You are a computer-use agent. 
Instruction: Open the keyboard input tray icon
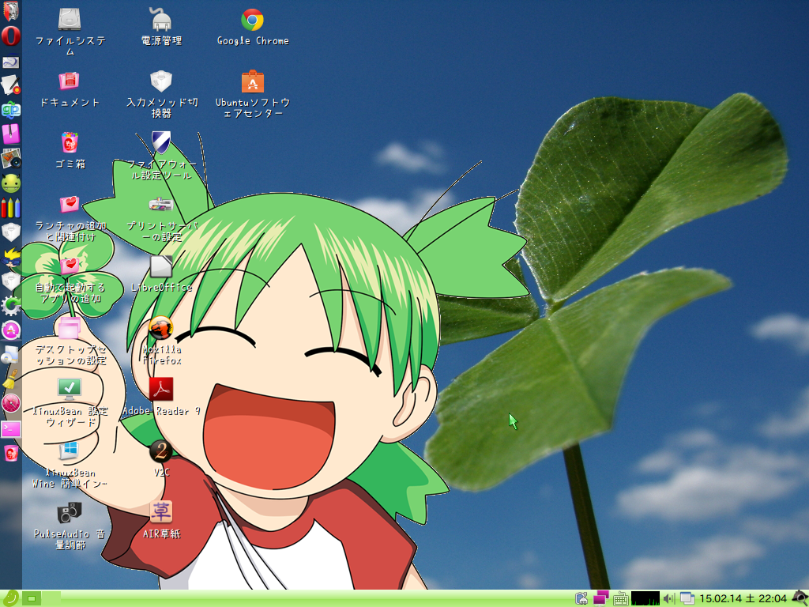click(x=621, y=599)
